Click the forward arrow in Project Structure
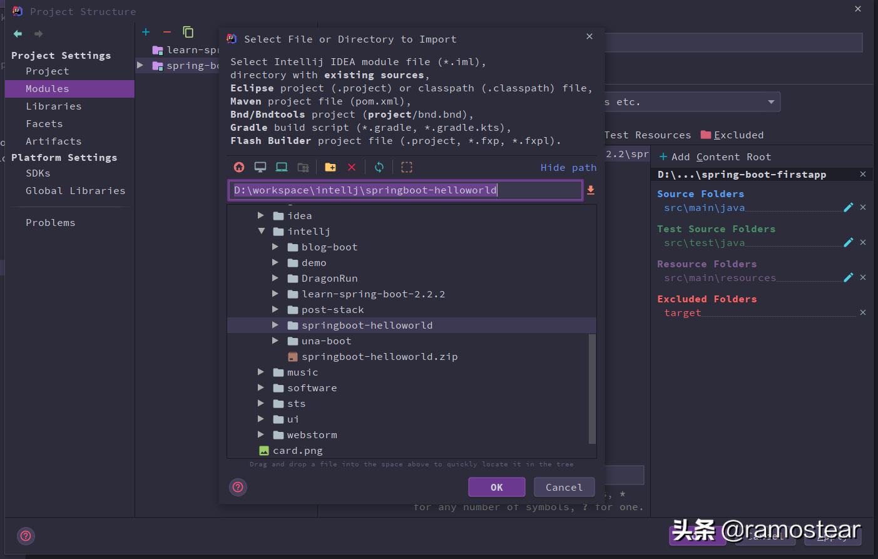Image resolution: width=878 pixels, height=559 pixels. click(x=39, y=34)
